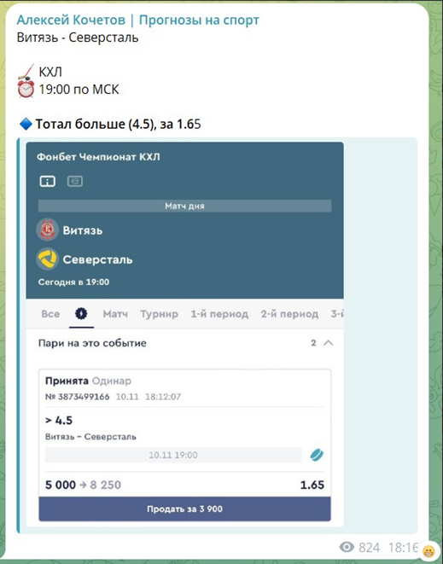Open the Алексей Кочетов channel name link
The image size is (443, 564).
point(137,20)
